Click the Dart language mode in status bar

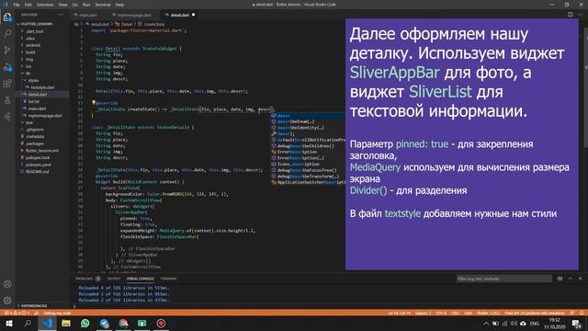pos(469,313)
